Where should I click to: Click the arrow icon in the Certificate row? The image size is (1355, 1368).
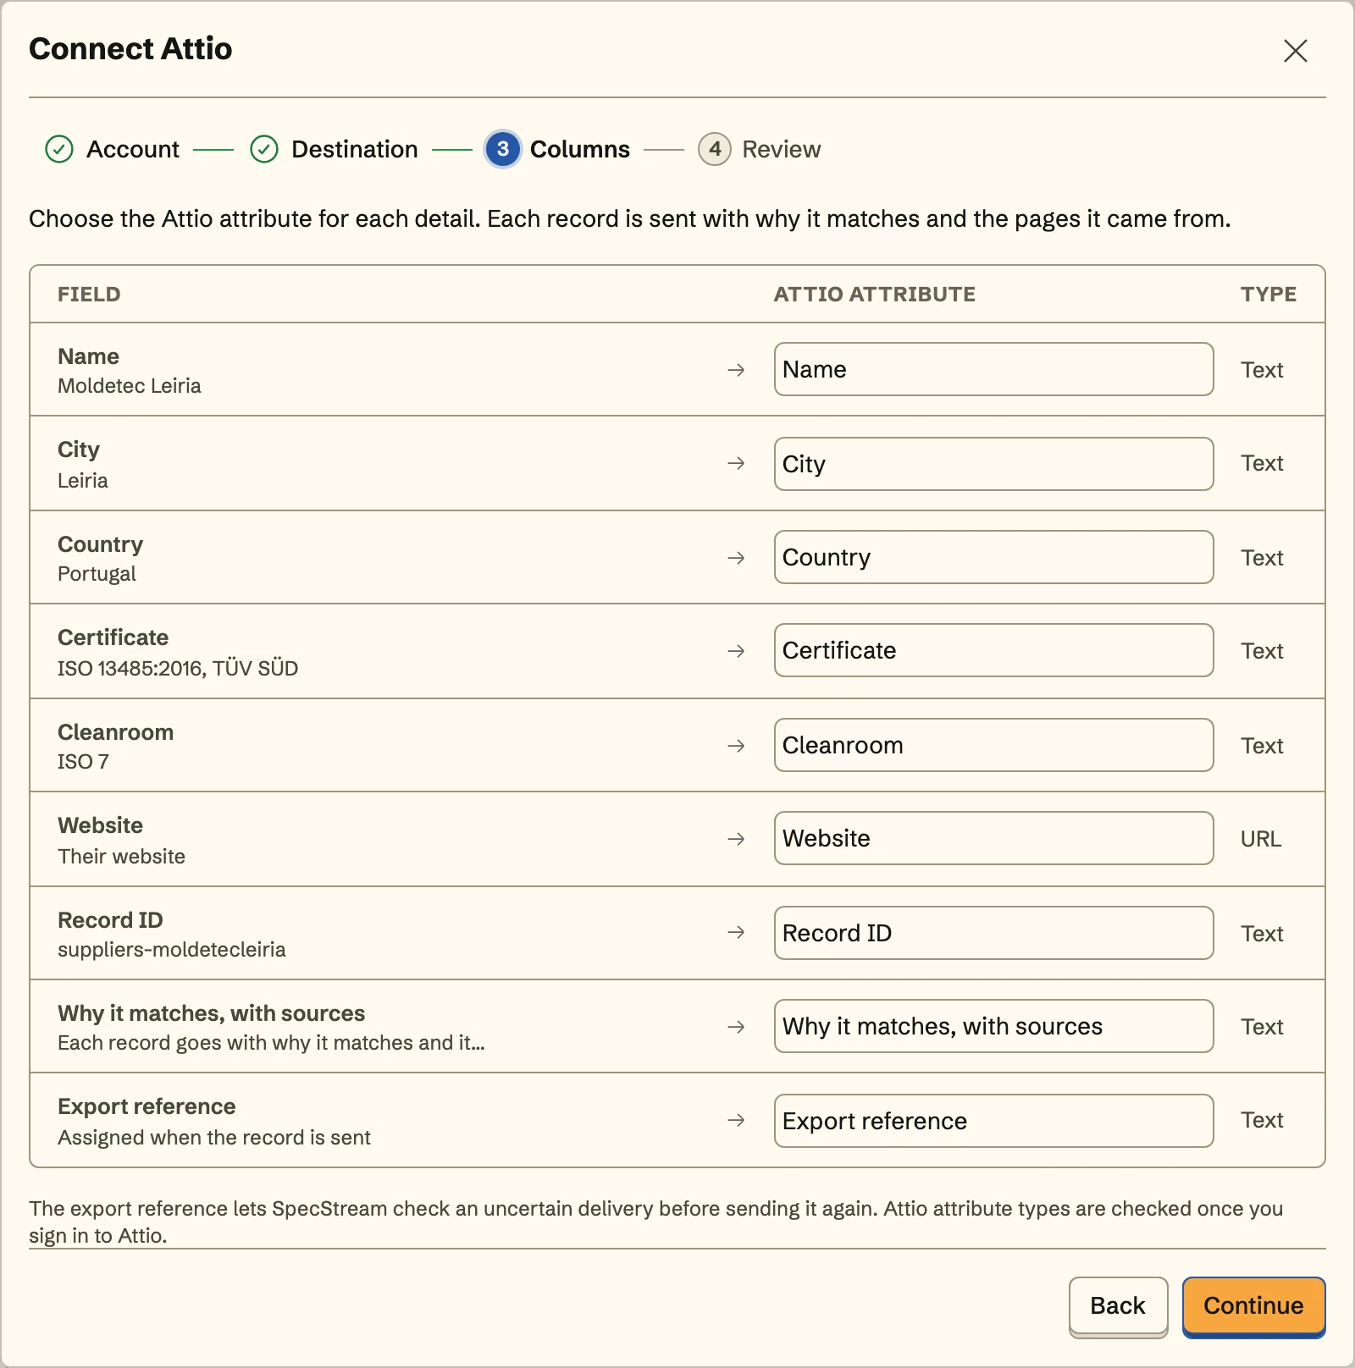736,651
